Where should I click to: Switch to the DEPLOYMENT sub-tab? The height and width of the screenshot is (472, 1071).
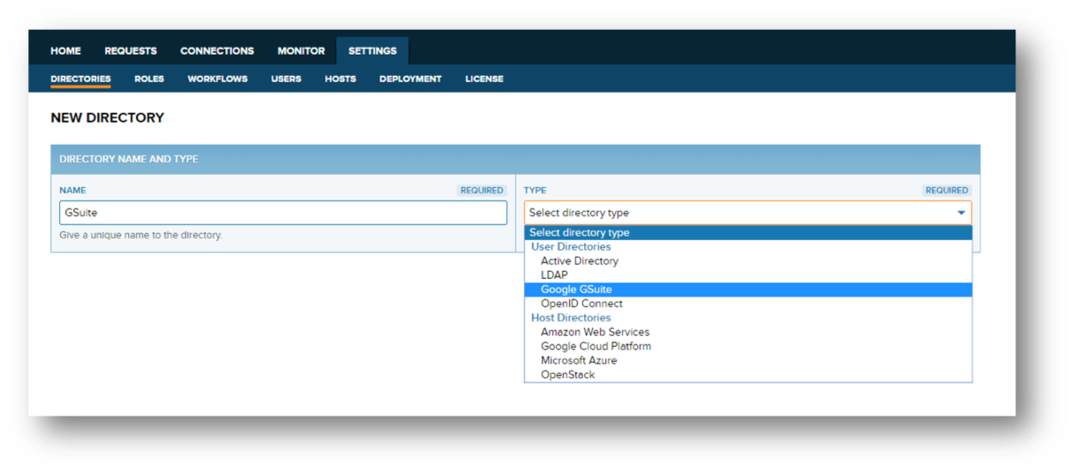[410, 79]
